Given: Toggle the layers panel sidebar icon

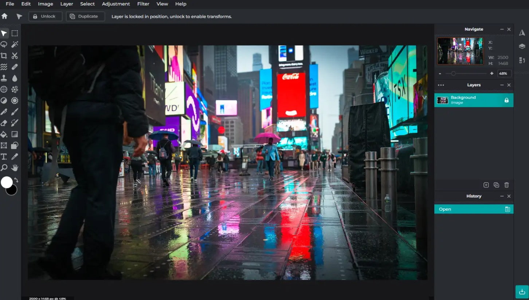Looking at the screenshot, I should point(522,46).
